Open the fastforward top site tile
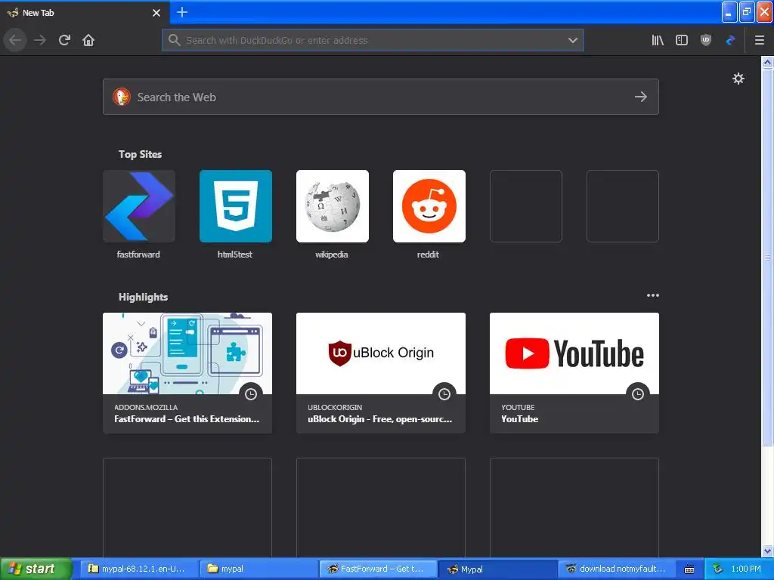The height and width of the screenshot is (580, 774). tap(139, 206)
